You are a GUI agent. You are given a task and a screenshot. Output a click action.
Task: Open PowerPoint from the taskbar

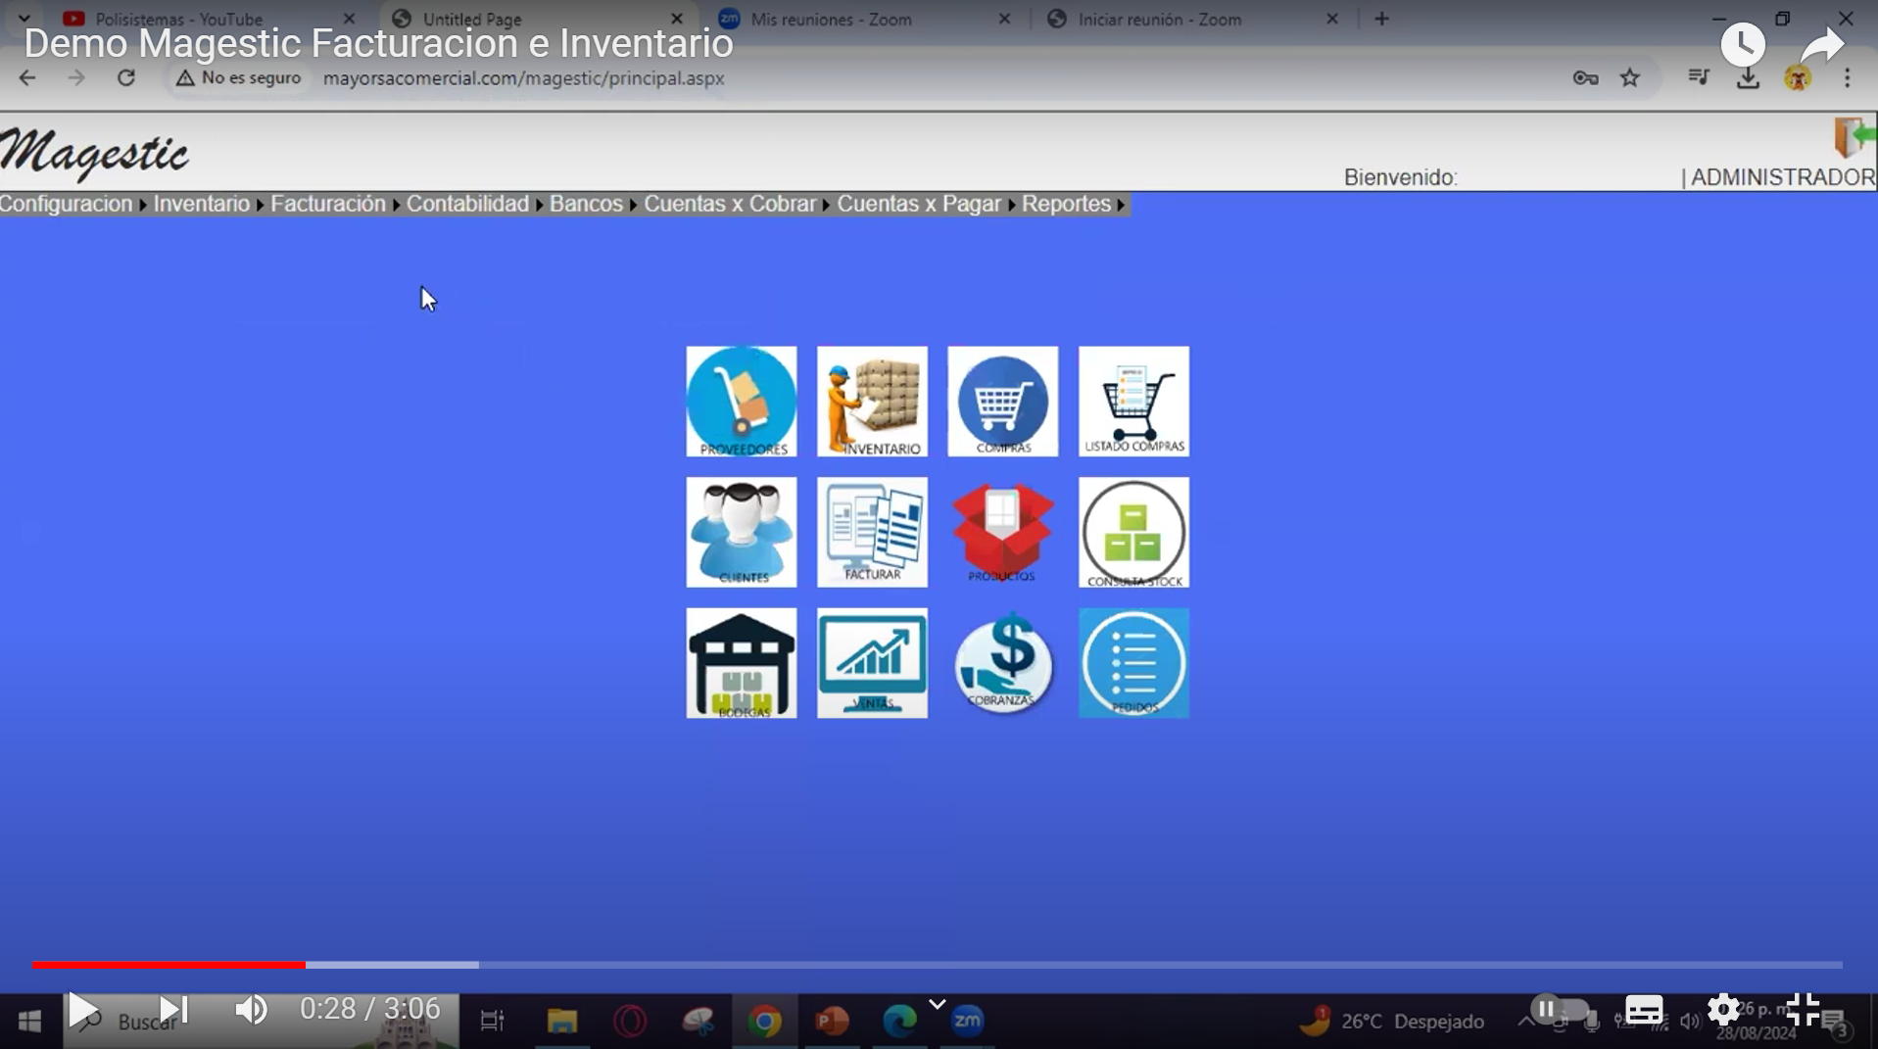[832, 1021]
